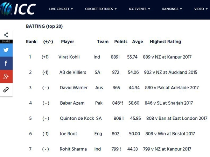Click the Points column header
This screenshot has height=157, width=210.
coord(121,42)
